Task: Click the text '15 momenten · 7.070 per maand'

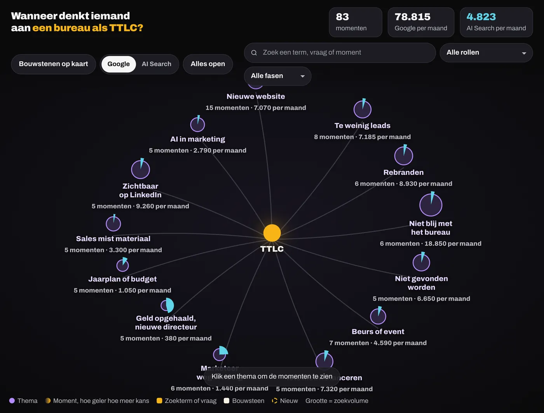Action: click(x=256, y=108)
